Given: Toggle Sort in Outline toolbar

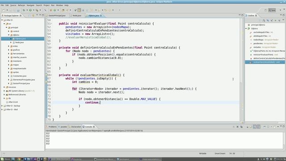Looking at the screenshot, I should pos(264,21).
